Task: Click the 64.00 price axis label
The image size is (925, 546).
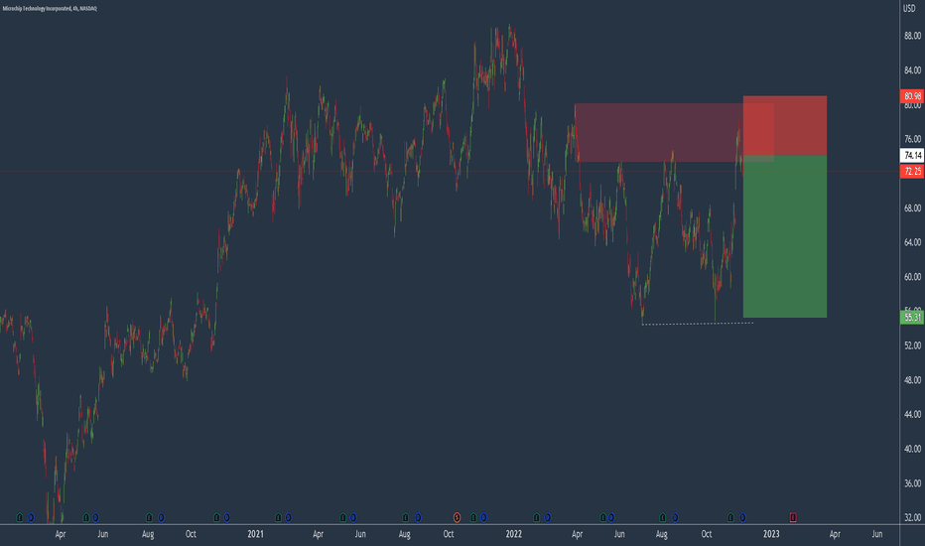Action: click(912, 242)
